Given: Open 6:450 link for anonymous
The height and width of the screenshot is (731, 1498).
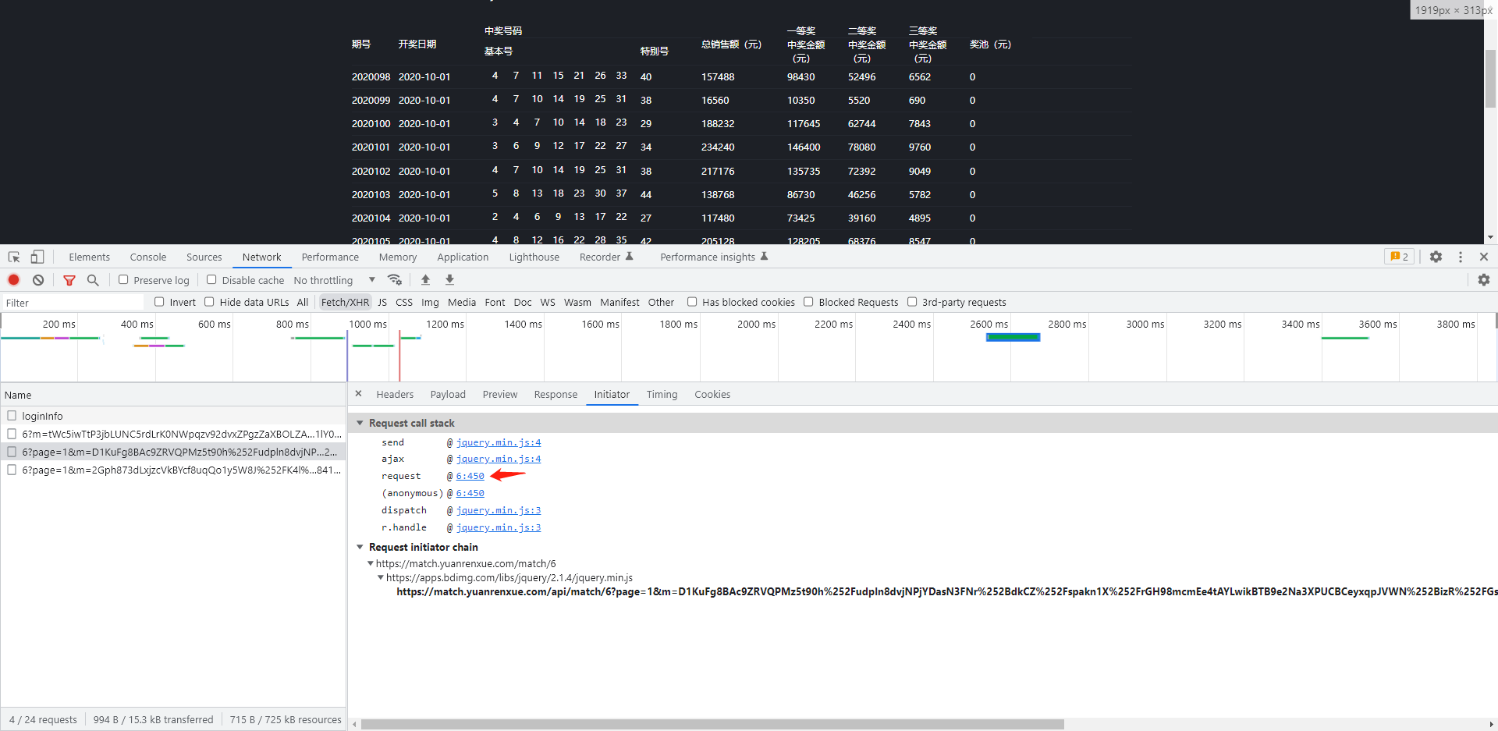Looking at the screenshot, I should pos(470,493).
